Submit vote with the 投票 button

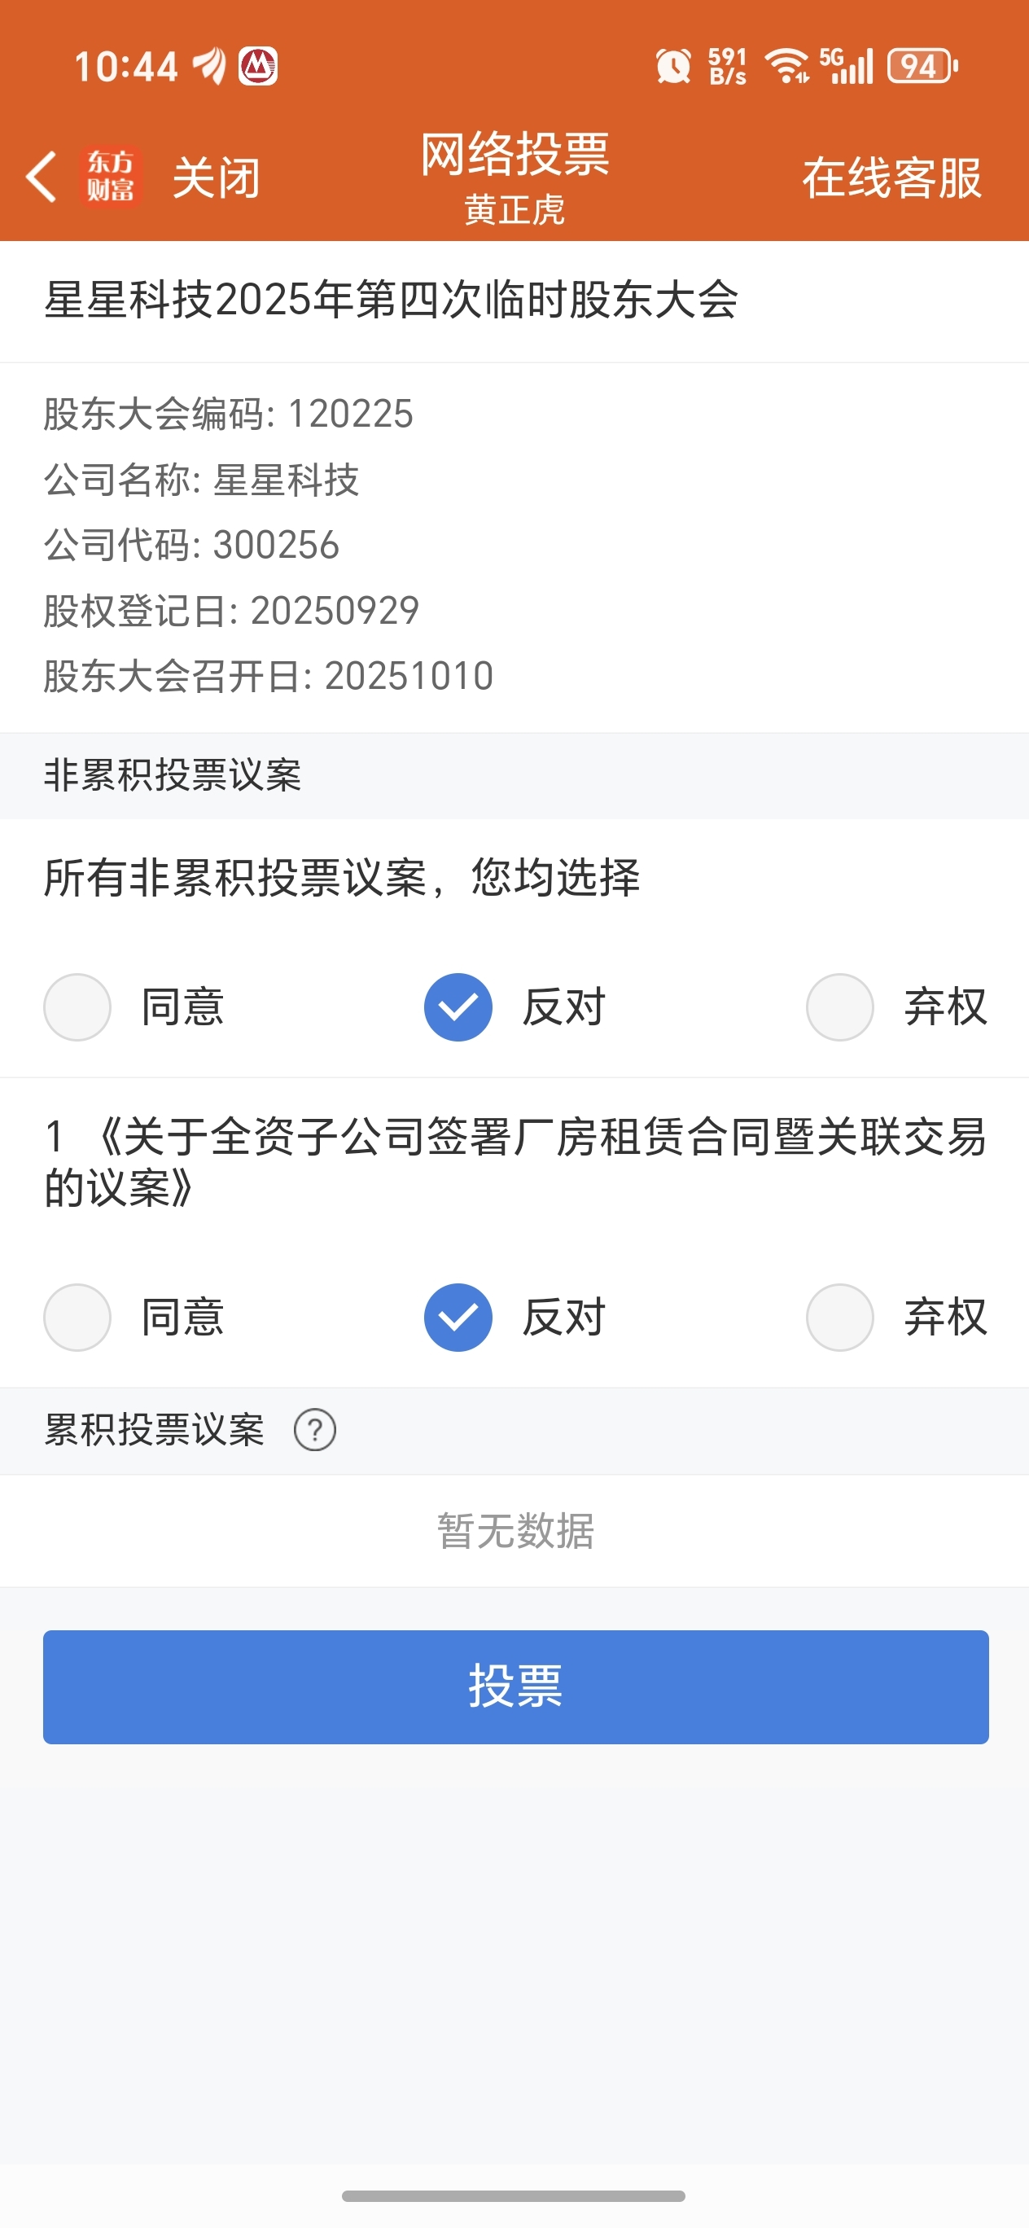pos(516,1686)
